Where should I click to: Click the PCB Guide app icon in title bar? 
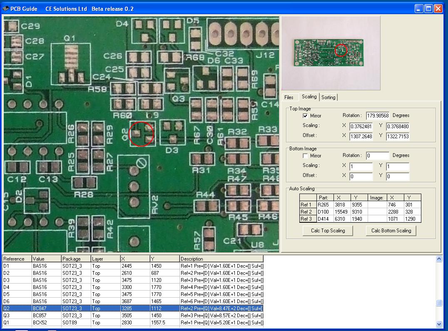pos(5,9)
